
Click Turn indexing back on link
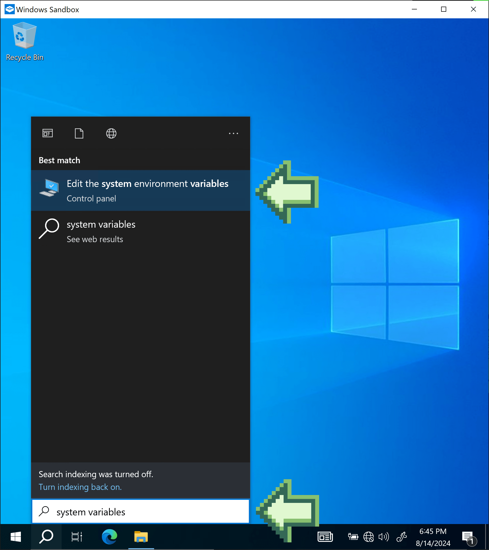[x=80, y=487]
